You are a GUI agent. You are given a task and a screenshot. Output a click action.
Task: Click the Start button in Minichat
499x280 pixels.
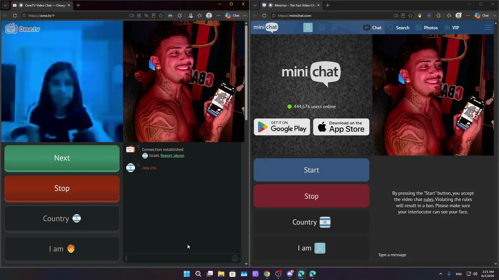[311, 170]
